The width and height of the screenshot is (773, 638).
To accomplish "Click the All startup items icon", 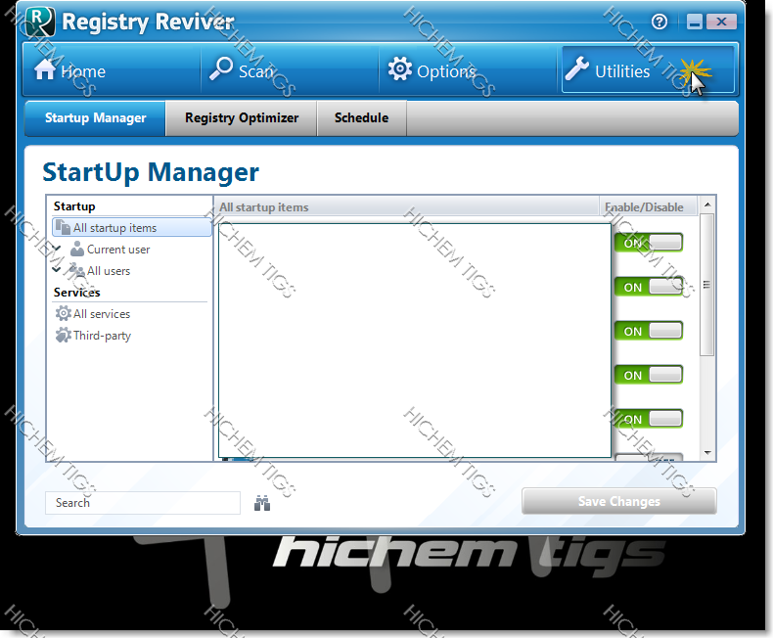I will click(63, 227).
